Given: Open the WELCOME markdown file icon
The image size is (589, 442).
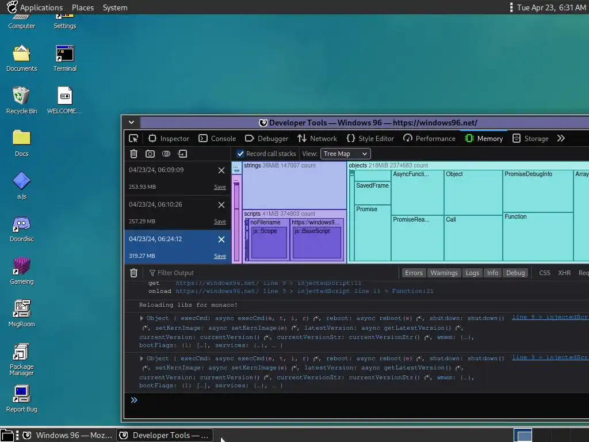Looking at the screenshot, I should (x=64, y=100).
